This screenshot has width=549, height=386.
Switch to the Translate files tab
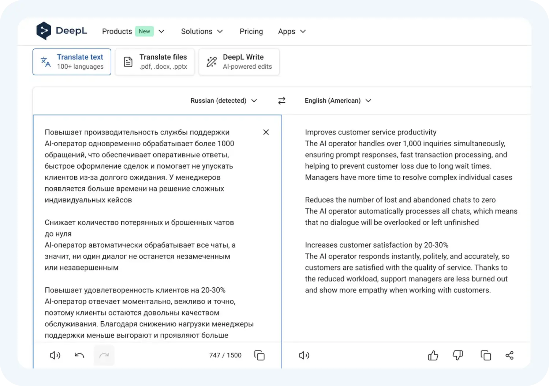tap(154, 61)
